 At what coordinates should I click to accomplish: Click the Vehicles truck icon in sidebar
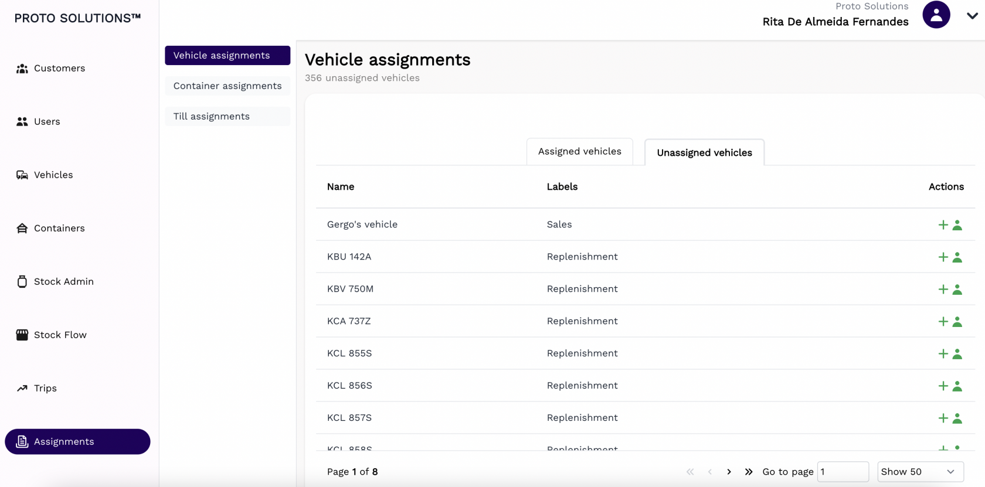(22, 175)
